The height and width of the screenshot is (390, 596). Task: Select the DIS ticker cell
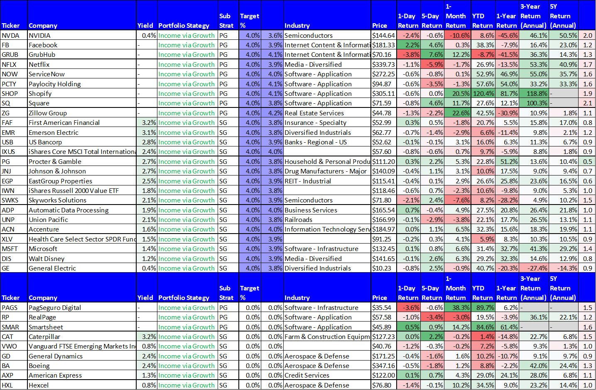(14, 258)
